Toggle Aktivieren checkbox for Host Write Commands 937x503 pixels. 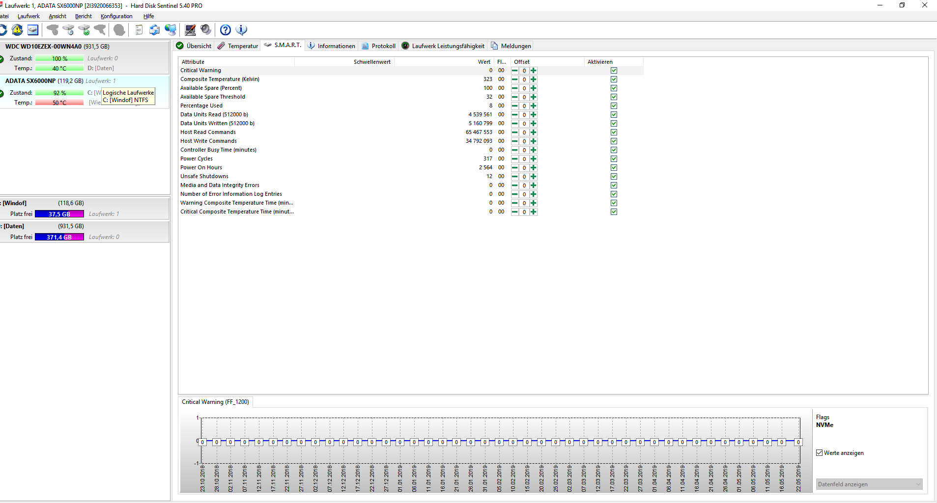(x=614, y=141)
